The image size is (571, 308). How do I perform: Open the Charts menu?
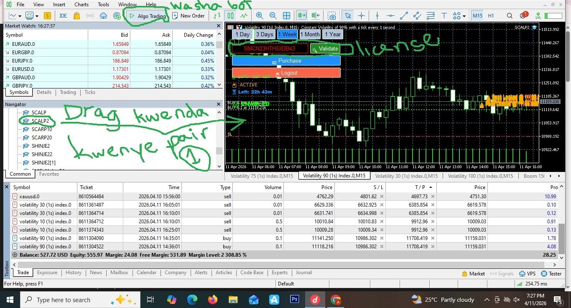pyautogui.click(x=82, y=5)
